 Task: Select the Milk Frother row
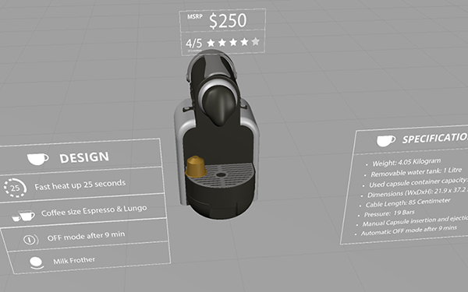89,259
